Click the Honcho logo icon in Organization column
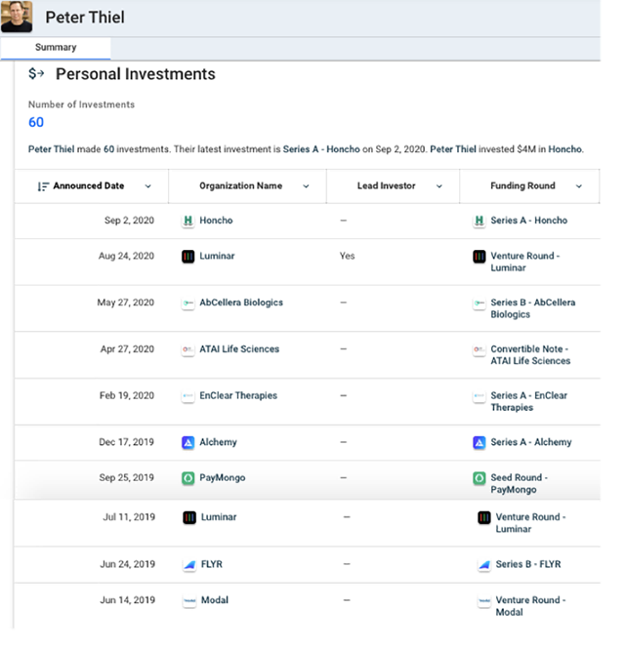The image size is (625, 649). click(188, 221)
